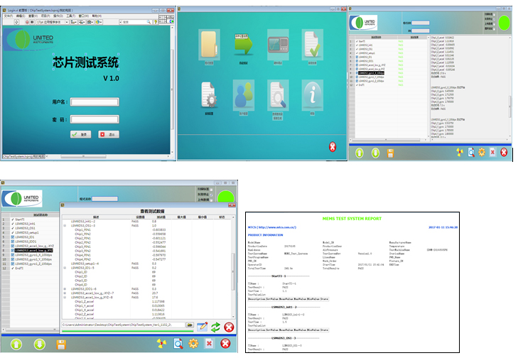The height and width of the screenshot is (358, 523).
Task: Open the yellow folder icon in main menu
Action: pyautogui.click(x=209, y=47)
